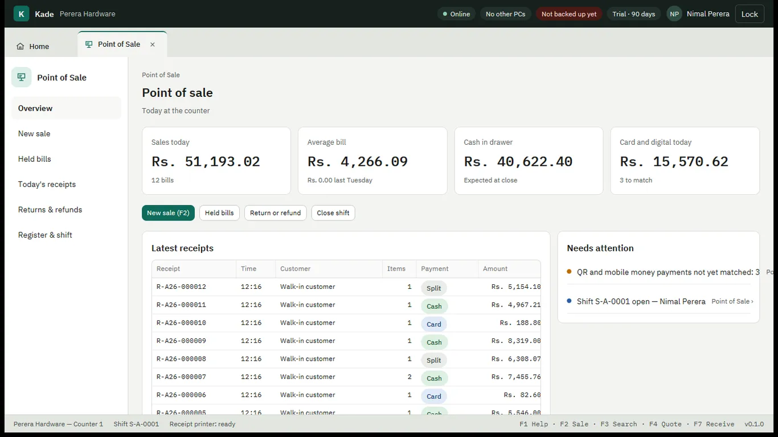Click receipt R-A26-000011

[x=346, y=305]
